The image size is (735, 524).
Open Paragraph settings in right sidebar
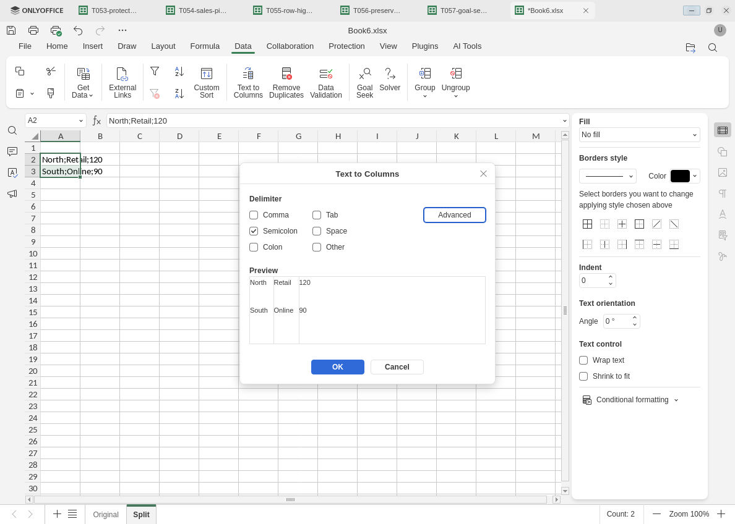coord(723,193)
